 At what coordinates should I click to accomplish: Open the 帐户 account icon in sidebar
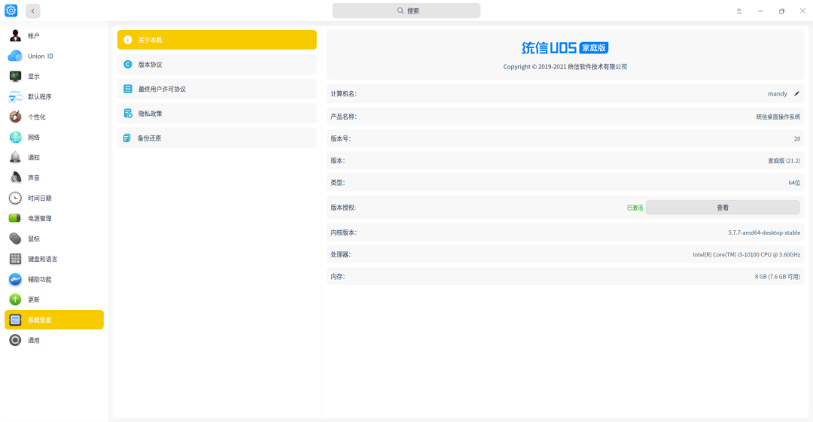tap(15, 35)
